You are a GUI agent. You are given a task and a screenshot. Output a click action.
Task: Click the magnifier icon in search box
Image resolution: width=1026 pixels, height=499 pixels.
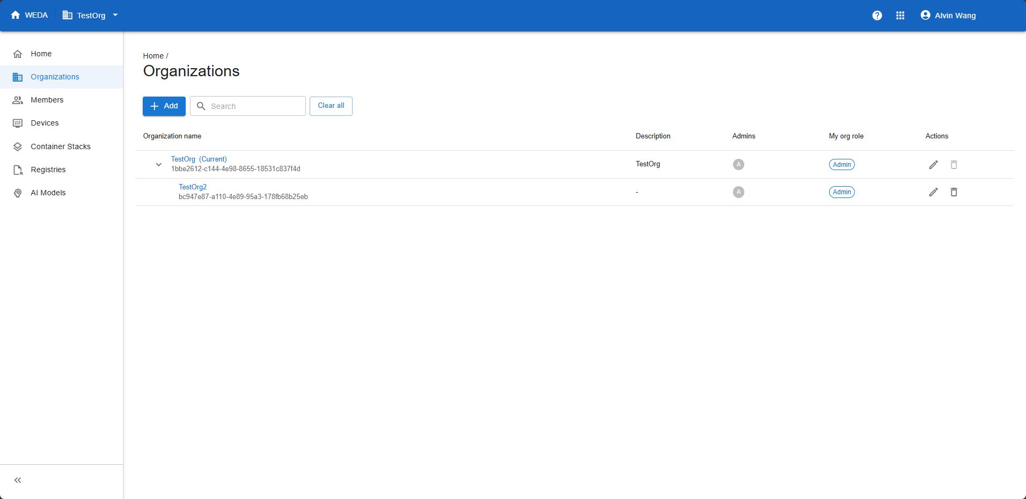pos(201,106)
